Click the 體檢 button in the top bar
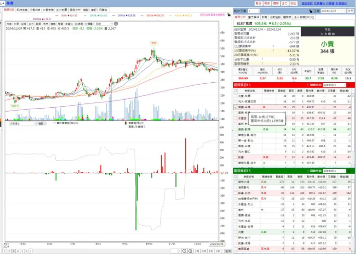This screenshot has height=254, width=356. click(x=276, y=3)
